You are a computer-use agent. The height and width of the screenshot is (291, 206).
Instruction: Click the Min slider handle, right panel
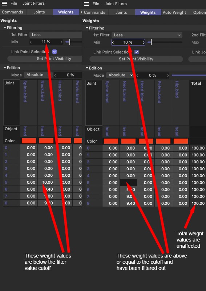coord(151,42)
